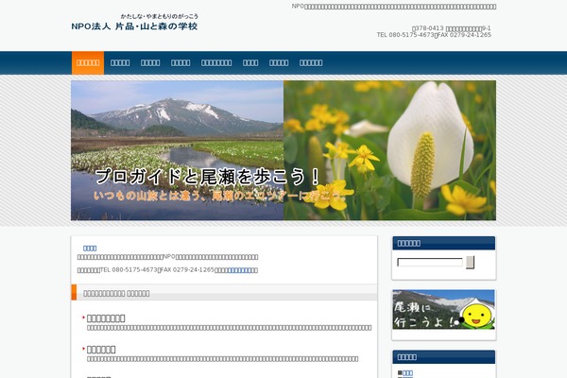567x378 pixels.
Task: Click header text TEL 080-5175-4673 FAX 0279-24-1265
Action: 434,35
